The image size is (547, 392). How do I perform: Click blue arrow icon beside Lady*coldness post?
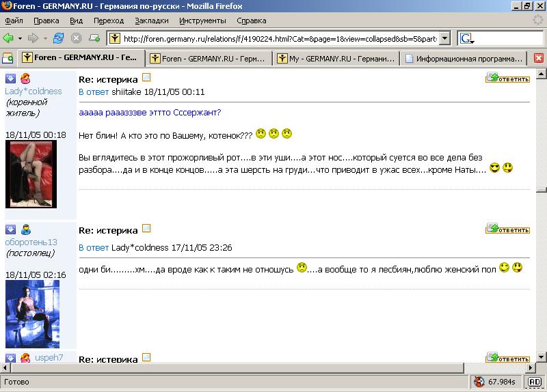pos(10,79)
